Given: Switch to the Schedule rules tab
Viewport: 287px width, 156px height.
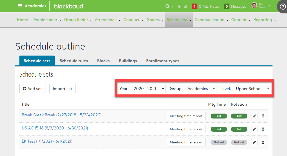Looking at the screenshot, I should (74, 61).
